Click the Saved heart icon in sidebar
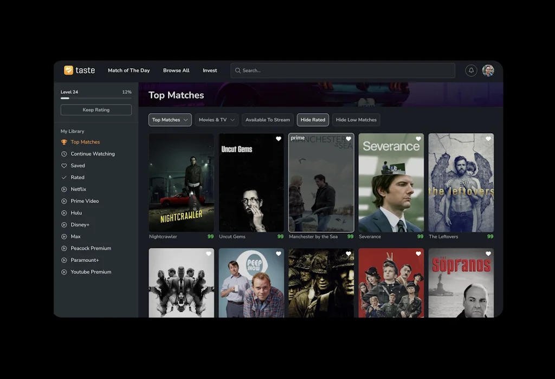Screen dimensions: 555x379 64,166
